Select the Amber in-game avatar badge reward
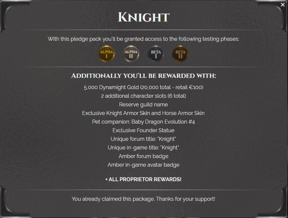Viewport: 288px width, 218px height. click(144, 165)
